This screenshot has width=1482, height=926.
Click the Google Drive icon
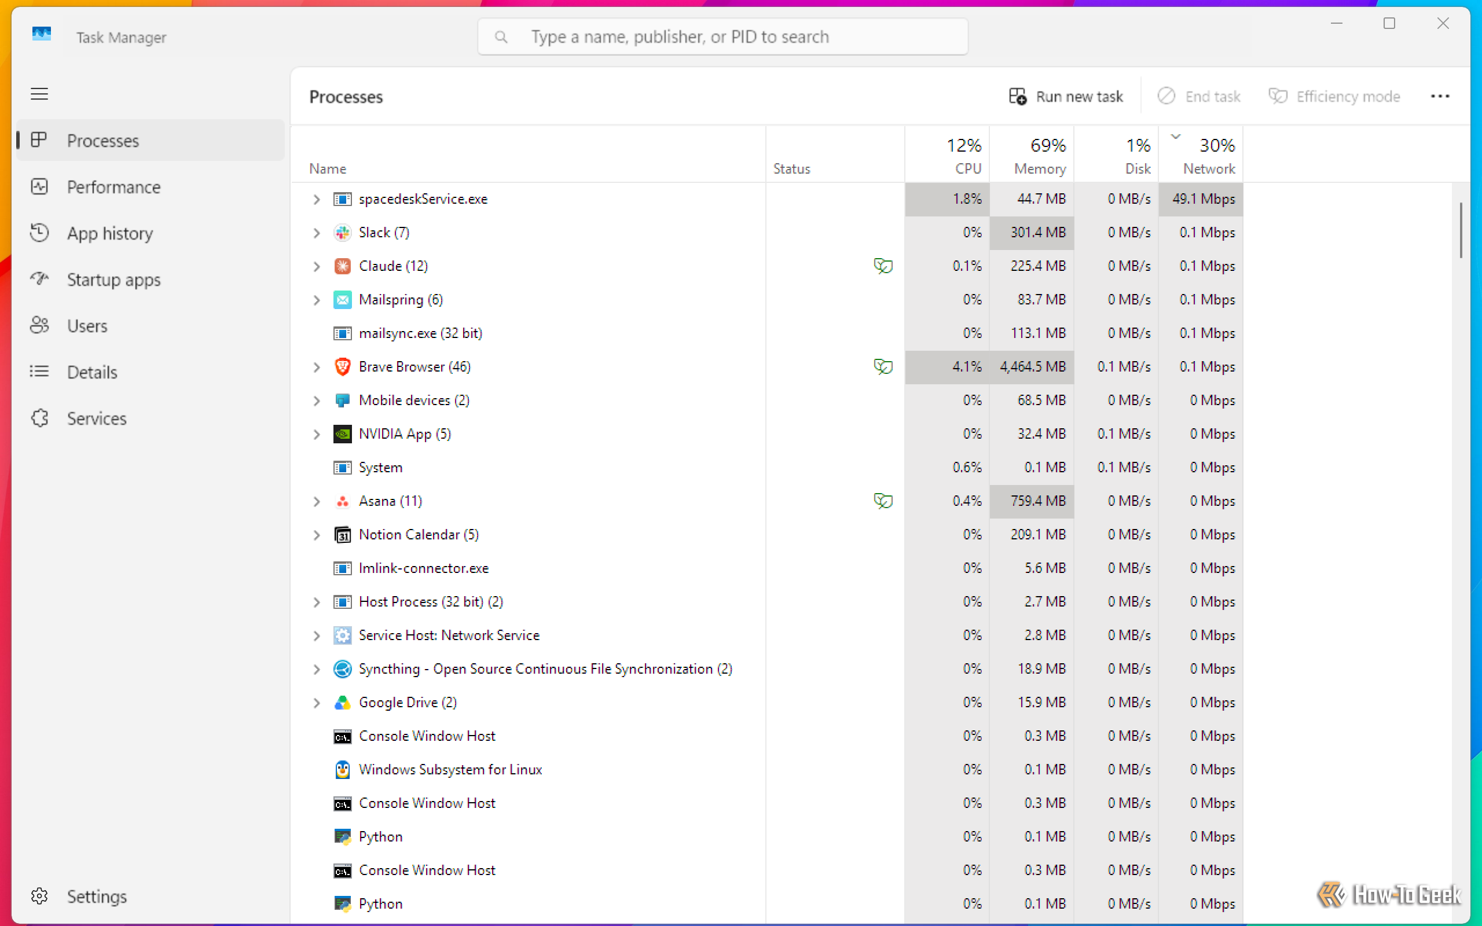click(342, 703)
